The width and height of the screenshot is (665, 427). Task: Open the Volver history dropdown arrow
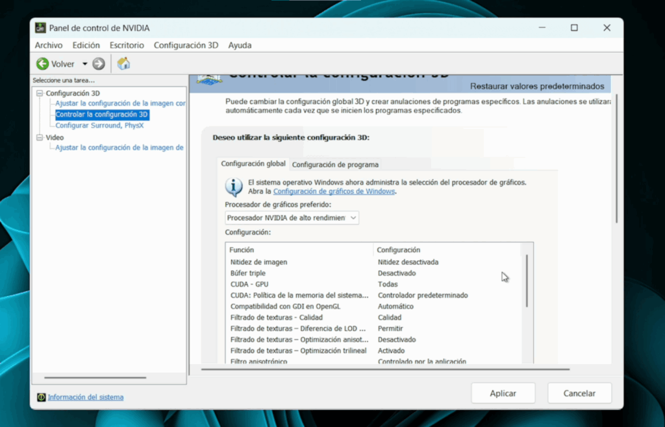(84, 64)
